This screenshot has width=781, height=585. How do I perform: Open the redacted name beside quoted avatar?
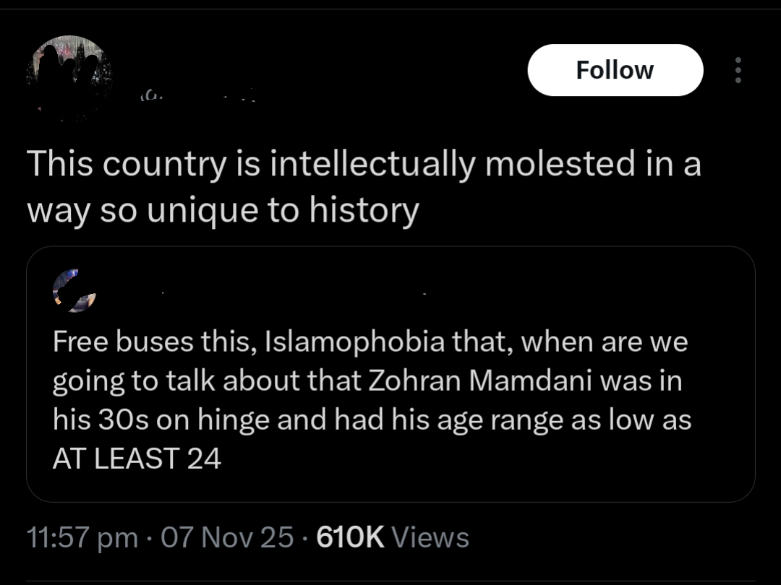(294, 293)
